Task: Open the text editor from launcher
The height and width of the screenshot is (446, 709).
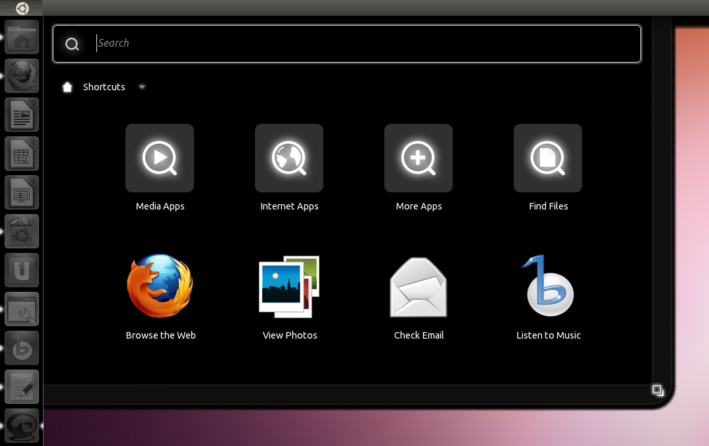Action: coord(22,387)
